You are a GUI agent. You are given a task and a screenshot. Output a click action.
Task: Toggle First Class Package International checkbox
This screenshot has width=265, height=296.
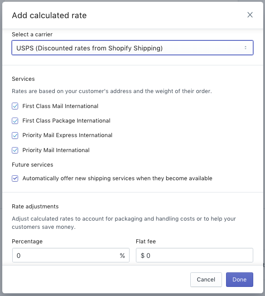tap(15, 121)
